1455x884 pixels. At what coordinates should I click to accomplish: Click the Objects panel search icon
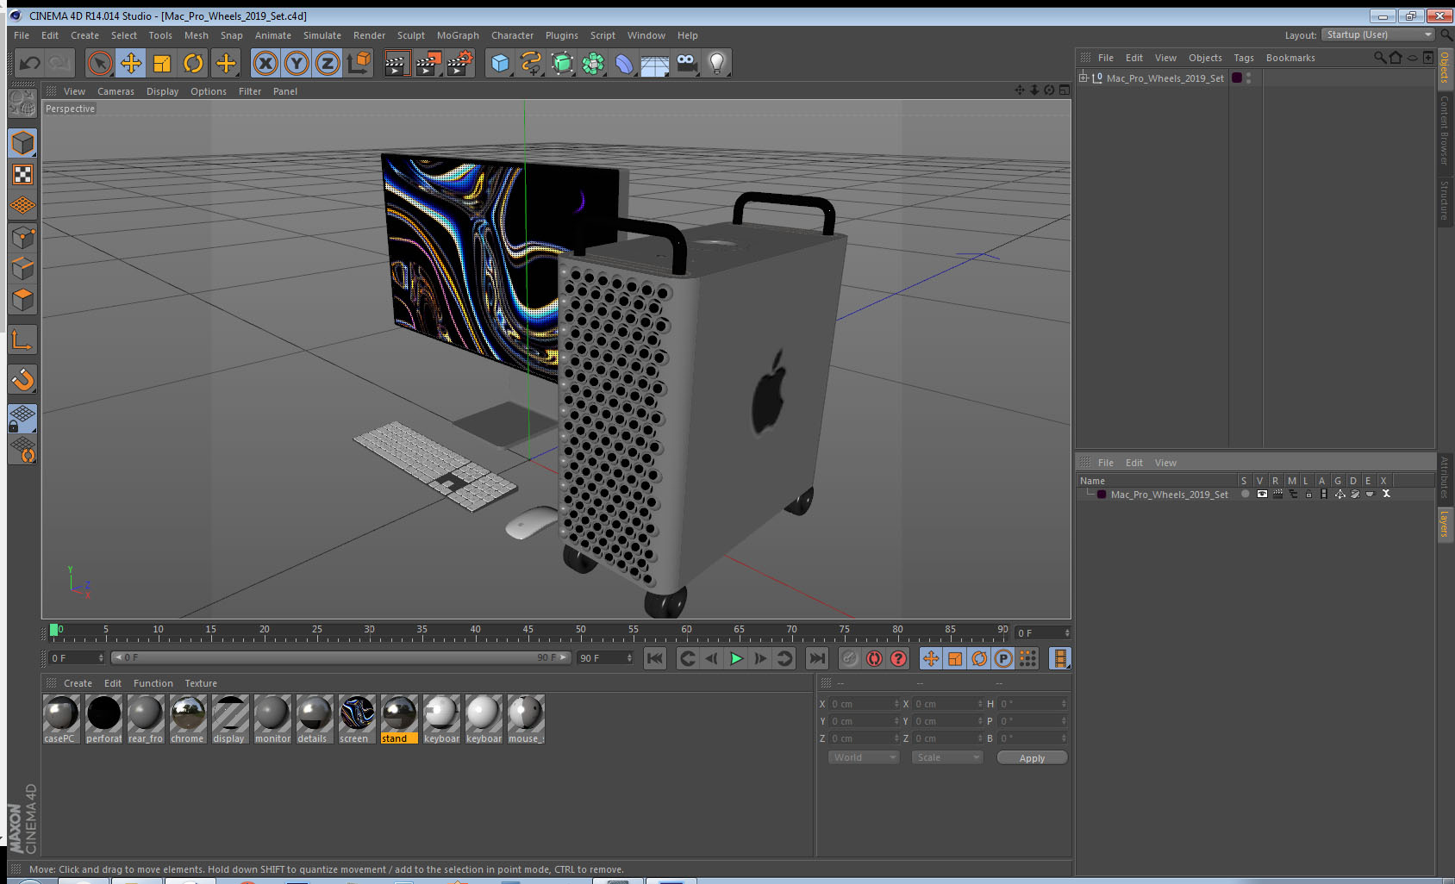1379,58
